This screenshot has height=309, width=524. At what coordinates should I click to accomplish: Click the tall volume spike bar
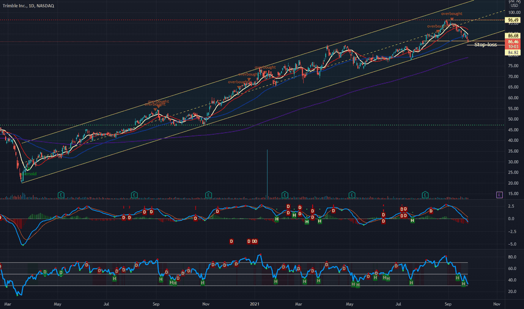click(x=267, y=174)
